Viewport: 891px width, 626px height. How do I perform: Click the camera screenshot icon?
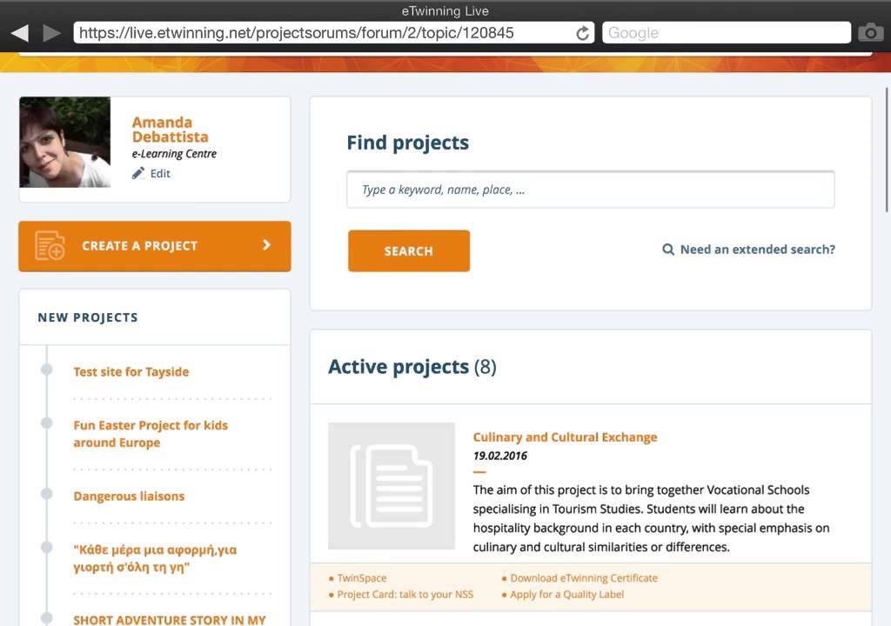[x=870, y=33]
